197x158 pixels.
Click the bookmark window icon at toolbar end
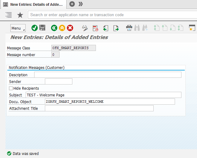pyautogui.click(x=192, y=28)
